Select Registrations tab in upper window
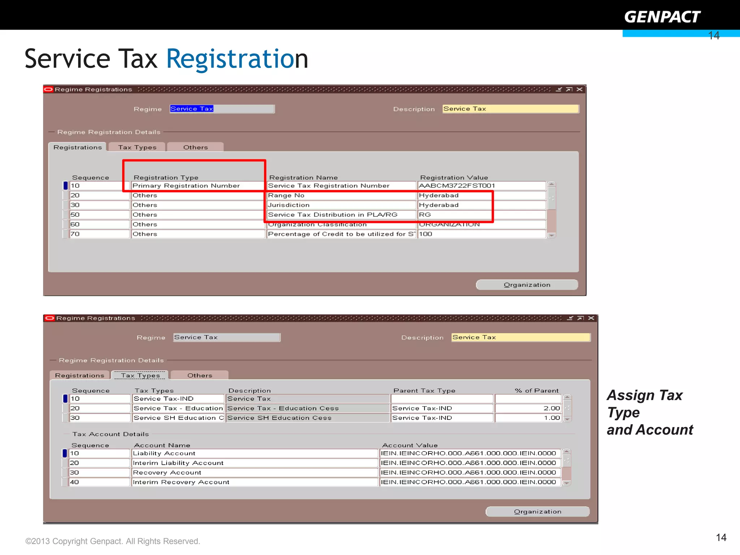The height and width of the screenshot is (555, 740). point(78,147)
